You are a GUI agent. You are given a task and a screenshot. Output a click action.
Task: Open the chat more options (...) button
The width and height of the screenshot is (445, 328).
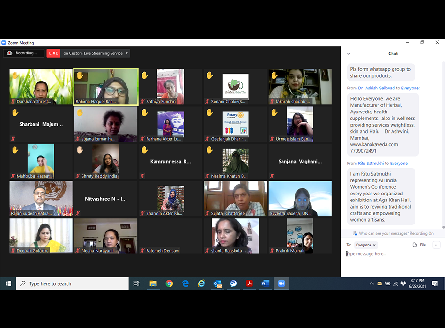tap(437, 245)
